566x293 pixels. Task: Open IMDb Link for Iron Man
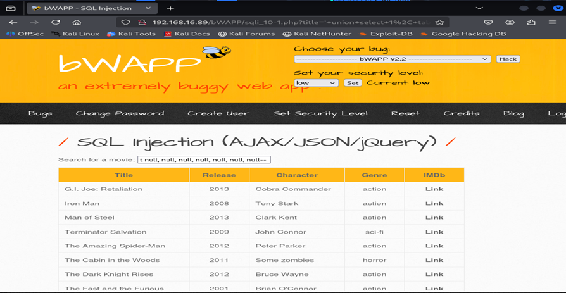(434, 203)
